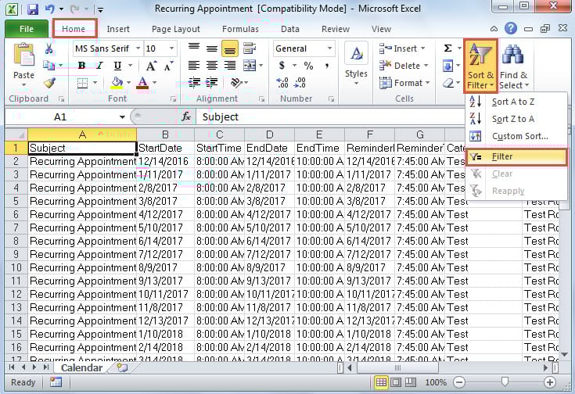Screen dimensions: 575x394
Task: Open the Sort & Filter menu button
Action: point(480,65)
